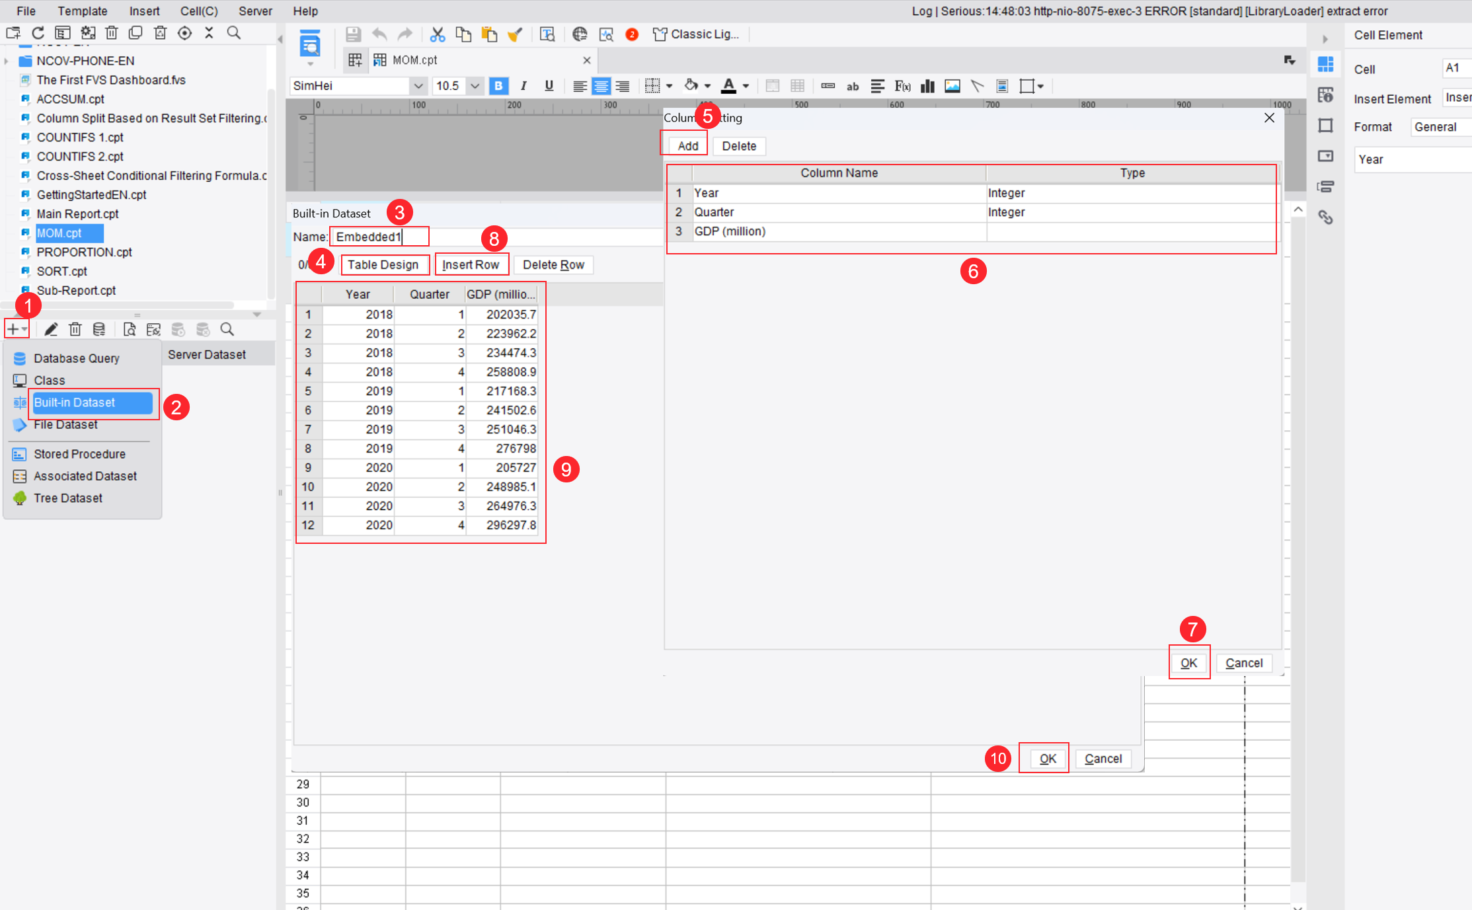Select the GDP (million) column name row

click(839, 231)
